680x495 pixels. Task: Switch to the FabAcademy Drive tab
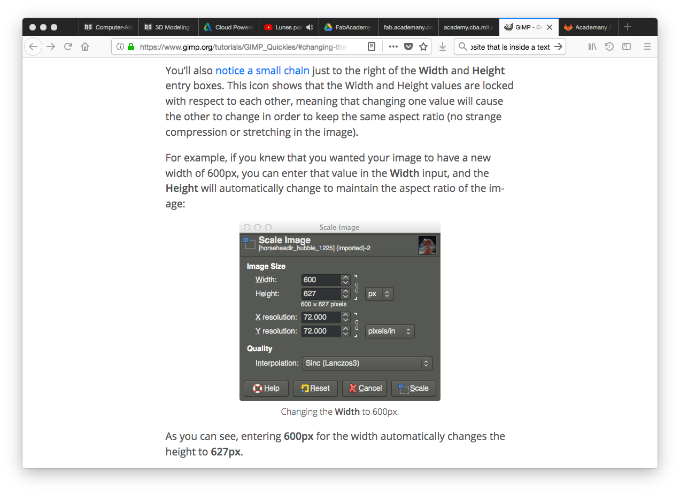(349, 27)
